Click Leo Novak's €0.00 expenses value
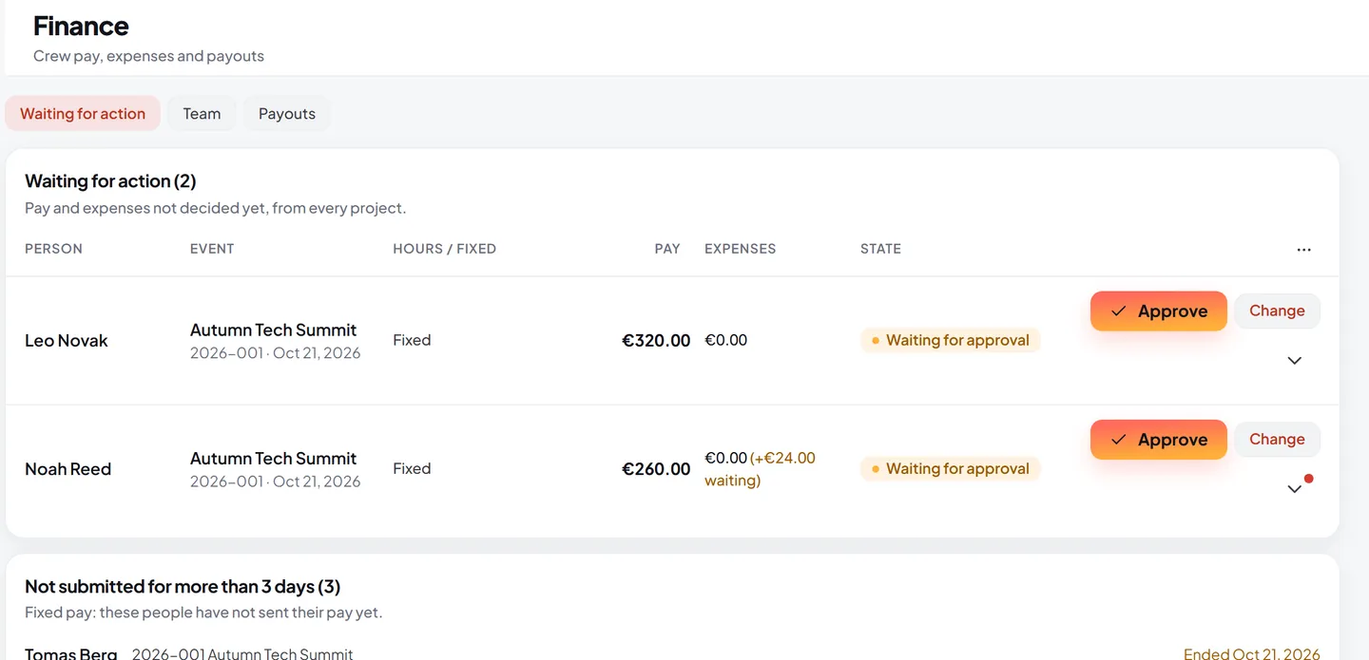1369x660 pixels. 725,340
